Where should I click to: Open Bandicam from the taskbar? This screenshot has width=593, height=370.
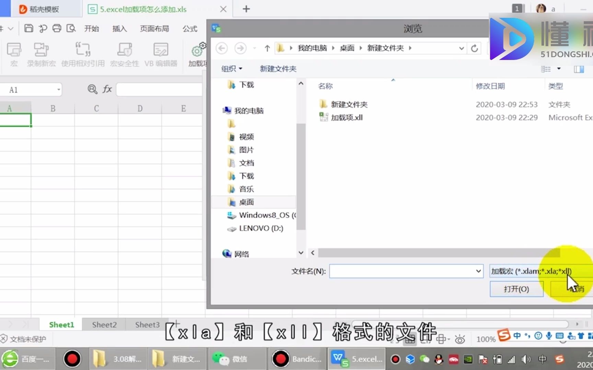[x=297, y=359]
